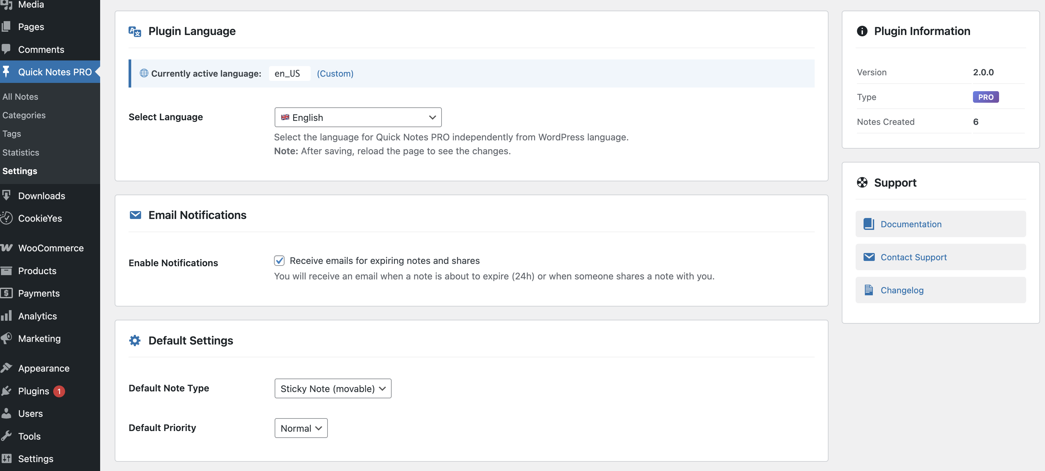This screenshot has width=1045, height=471.
Task: Click the Marketing megaphone icon
Action: (x=6, y=338)
